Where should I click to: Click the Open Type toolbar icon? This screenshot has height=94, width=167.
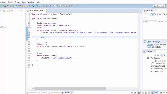tap(20, 6)
